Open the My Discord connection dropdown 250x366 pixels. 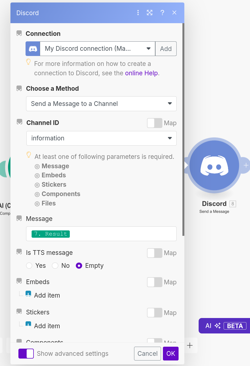click(x=98, y=49)
